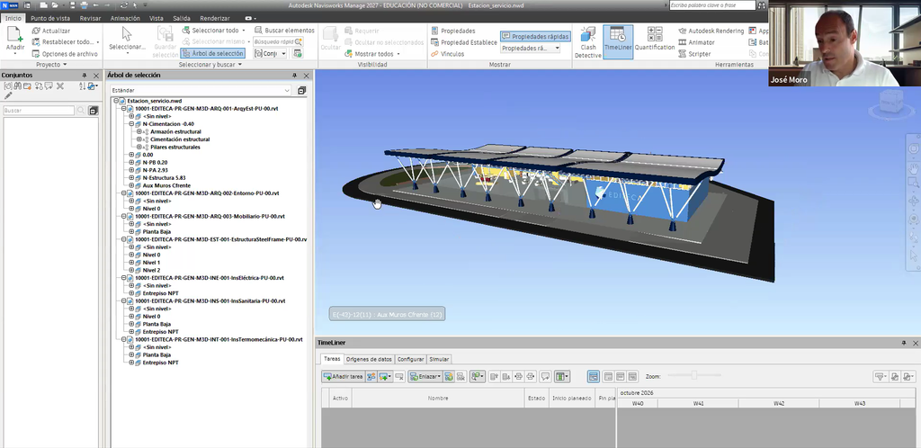Screen dimensions: 921x448
Task: Expand the Armazón estructural node
Action: pyautogui.click(x=139, y=132)
